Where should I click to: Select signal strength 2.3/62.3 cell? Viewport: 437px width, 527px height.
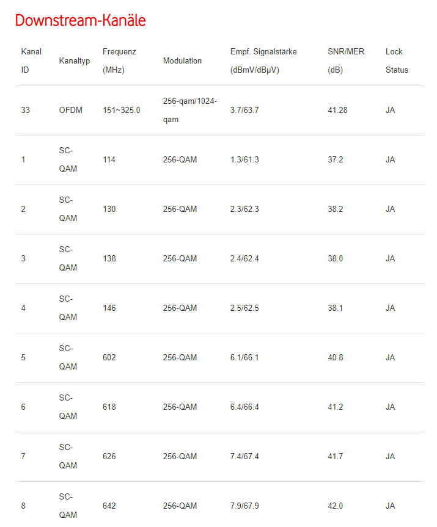244,209
